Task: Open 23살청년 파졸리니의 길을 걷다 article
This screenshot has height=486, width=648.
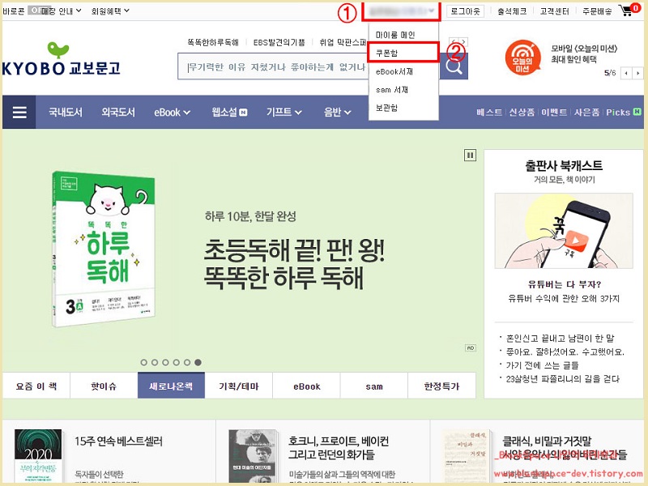Action: (x=562, y=378)
